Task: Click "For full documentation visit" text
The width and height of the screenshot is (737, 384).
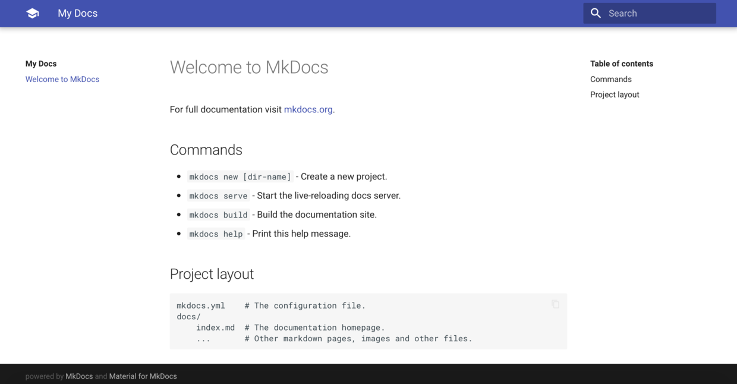Action: tap(226, 109)
